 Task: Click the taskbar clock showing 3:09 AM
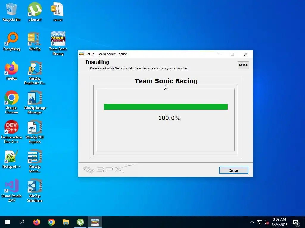279,222
